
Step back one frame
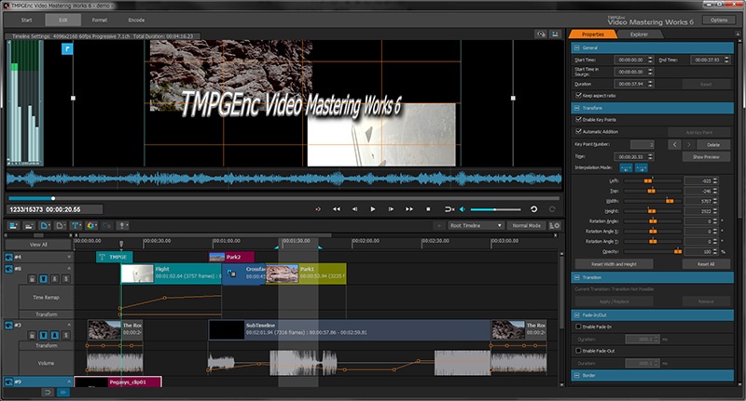click(x=354, y=209)
